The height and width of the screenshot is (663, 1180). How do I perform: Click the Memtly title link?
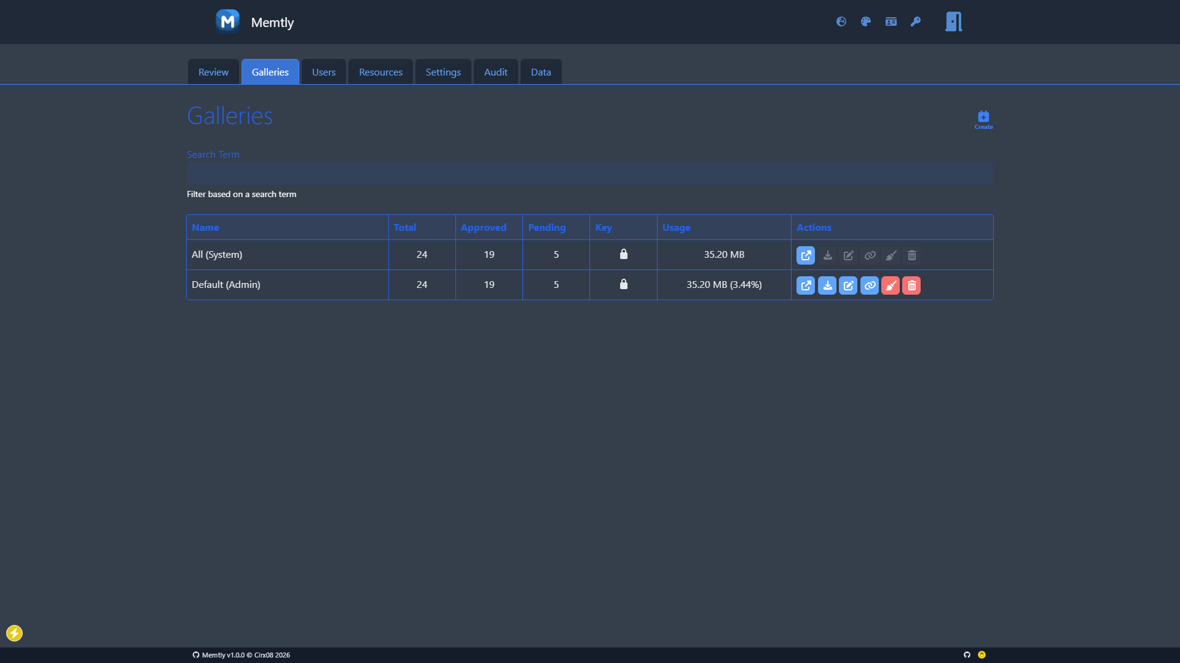tap(272, 22)
